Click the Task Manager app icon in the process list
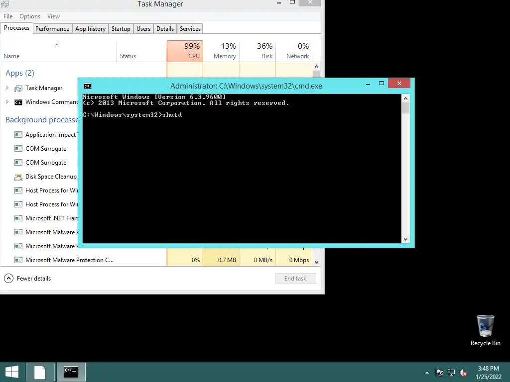 tap(18, 88)
